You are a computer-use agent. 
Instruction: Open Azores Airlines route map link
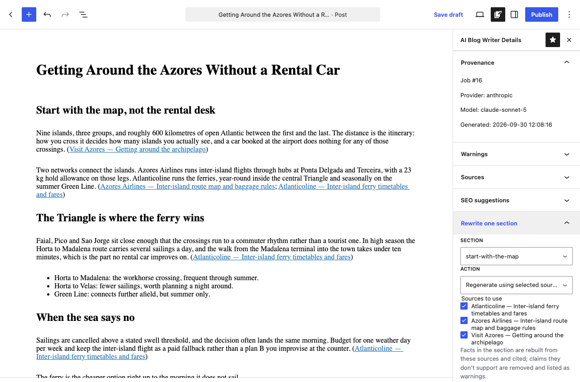188,186
